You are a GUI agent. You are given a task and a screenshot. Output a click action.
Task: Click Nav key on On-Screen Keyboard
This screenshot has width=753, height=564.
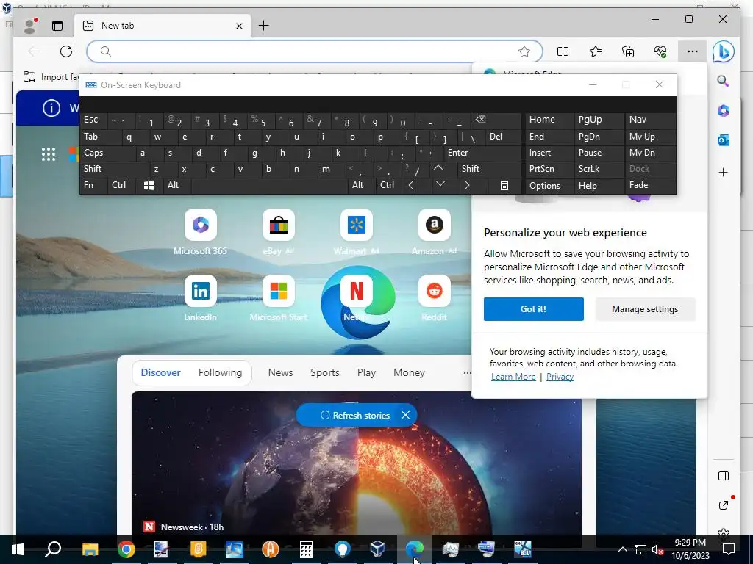pyautogui.click(x=650, y=120)
